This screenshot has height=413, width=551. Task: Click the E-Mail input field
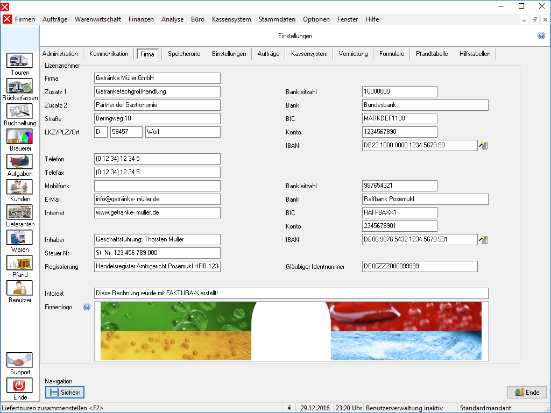click(157, 199)
